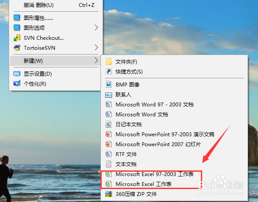
Task: Click the Word 97 - 2003 document icon
Action: (109, 104)
